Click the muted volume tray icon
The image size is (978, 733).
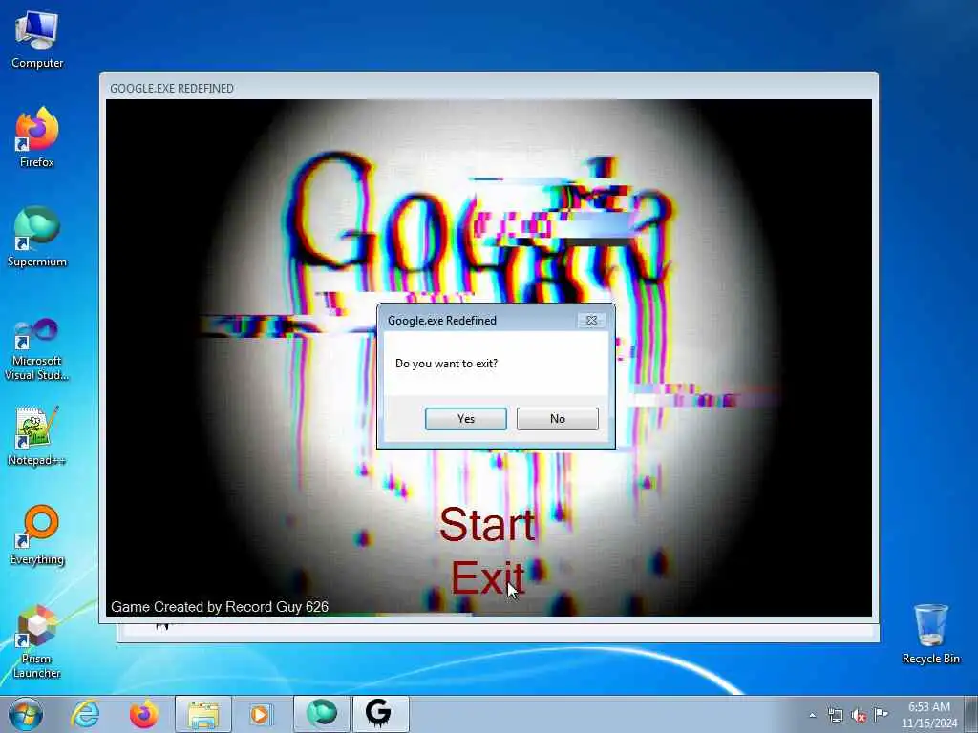click(x=859, y=715)
